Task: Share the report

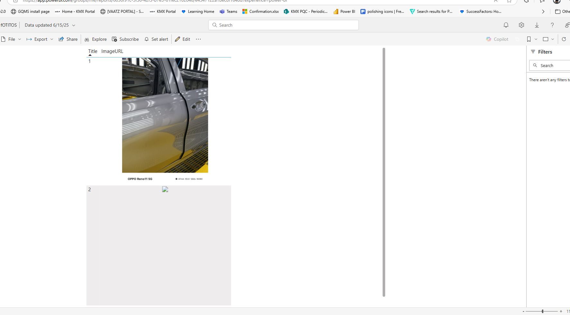Action: coord(68,39)
